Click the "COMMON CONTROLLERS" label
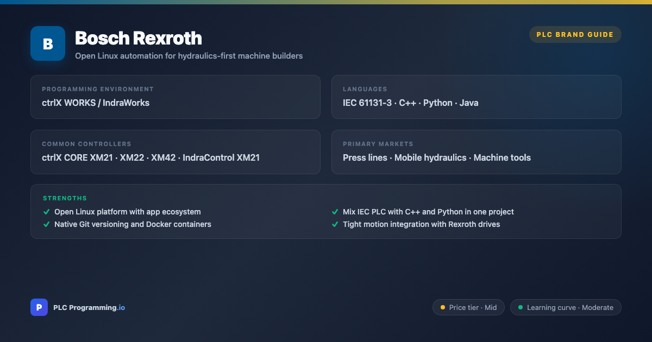Image resolution: width=652 pixels, height=342 pixels. coord(86,144)
